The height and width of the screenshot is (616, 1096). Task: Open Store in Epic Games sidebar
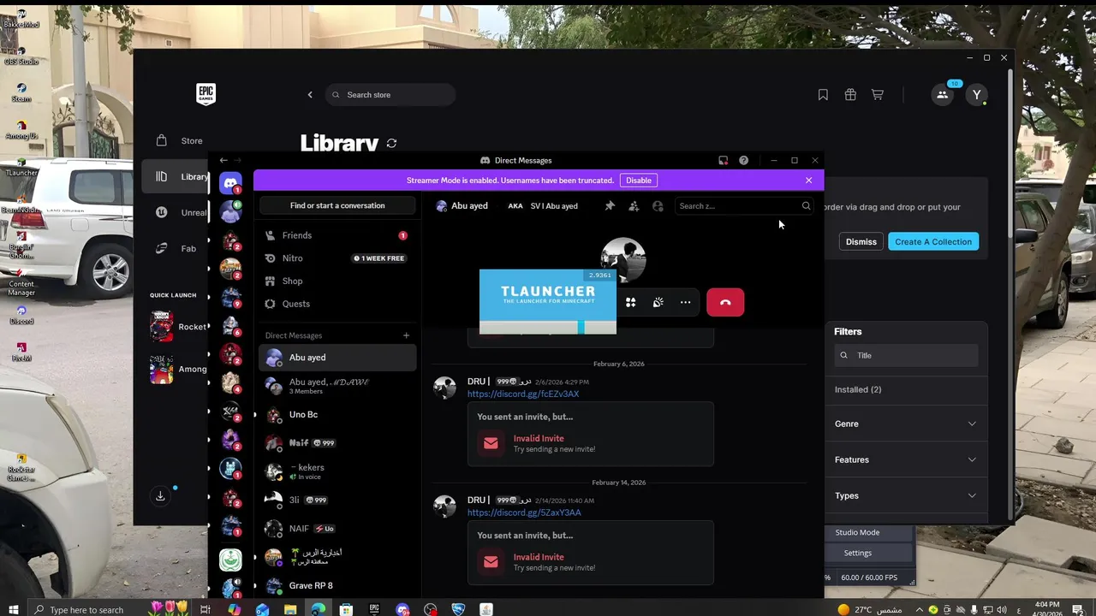click(x=176, y=141)
